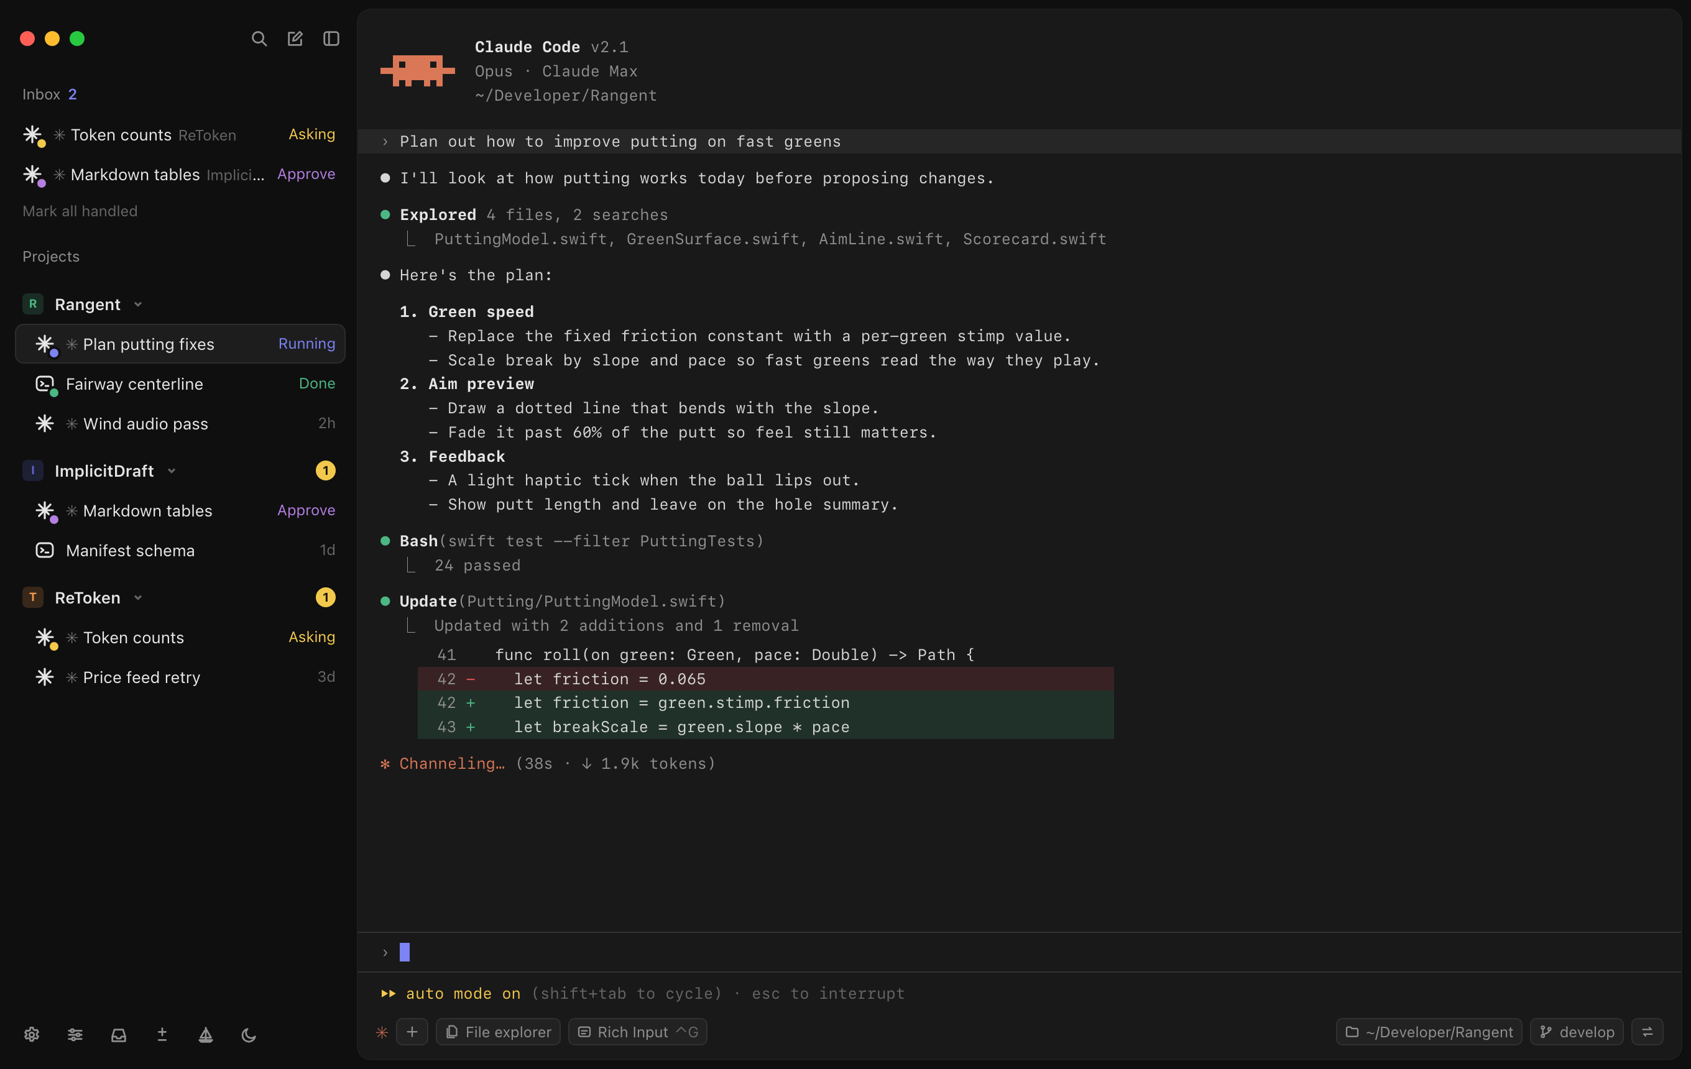Add a new tab with the plus button
1691x1069 pixels.
click(412, 1032)
